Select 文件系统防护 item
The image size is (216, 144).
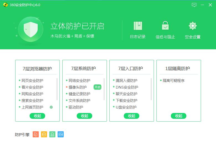tap(79, 101)
